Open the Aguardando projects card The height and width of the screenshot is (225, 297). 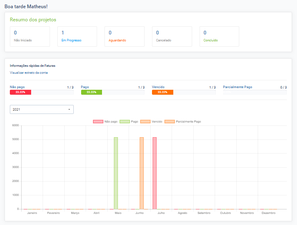tap(125, 36)
